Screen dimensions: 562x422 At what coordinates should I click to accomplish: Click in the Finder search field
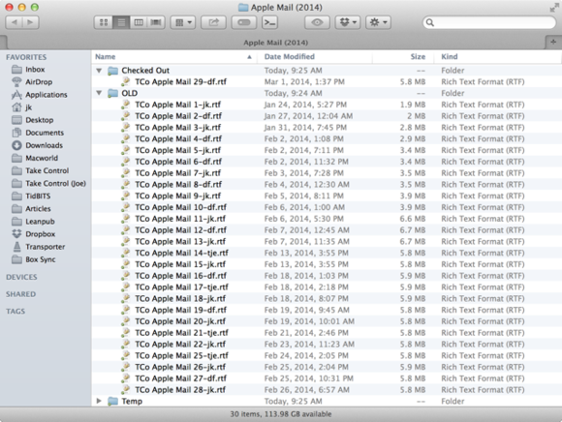pos(489,22)
